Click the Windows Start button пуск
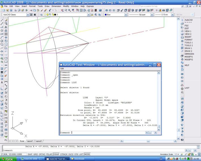201x161 pixels. [8, 159]
